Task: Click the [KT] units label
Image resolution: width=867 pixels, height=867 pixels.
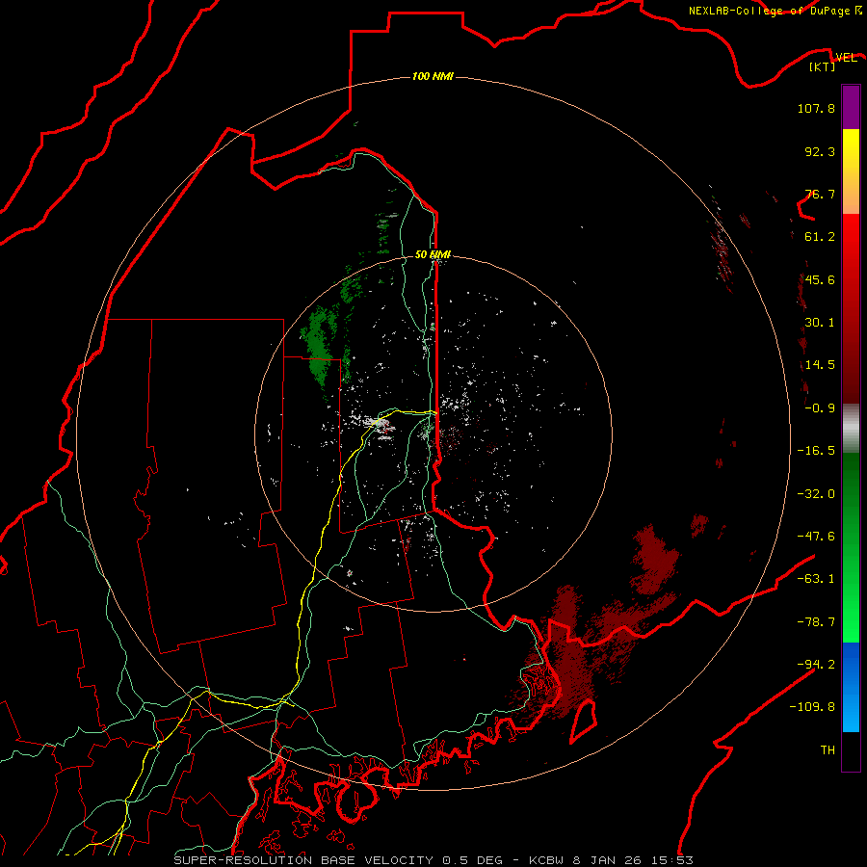Action: point(823,66)
